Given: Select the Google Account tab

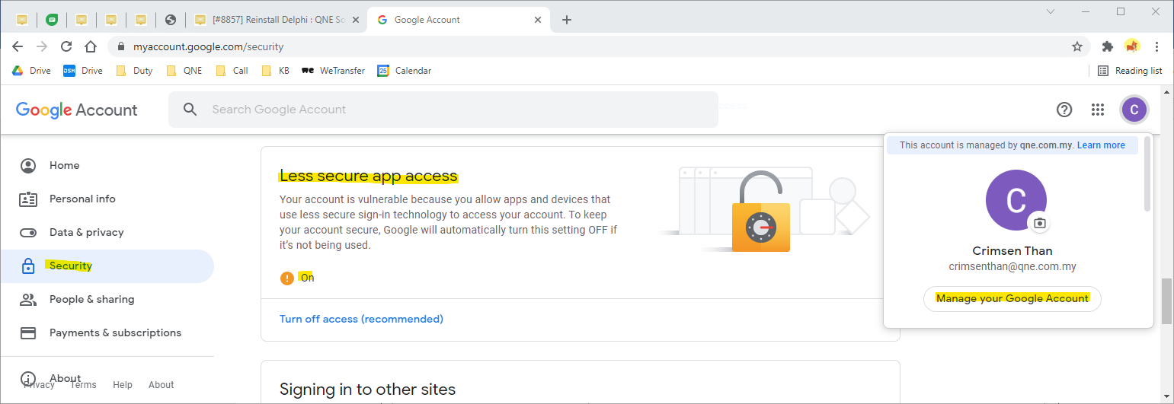Looking at the screenshot, I should tap(458, 20).
